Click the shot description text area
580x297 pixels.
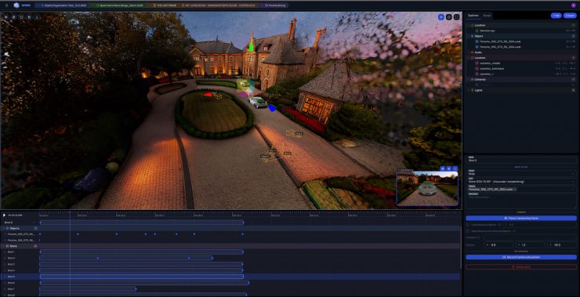521,201
